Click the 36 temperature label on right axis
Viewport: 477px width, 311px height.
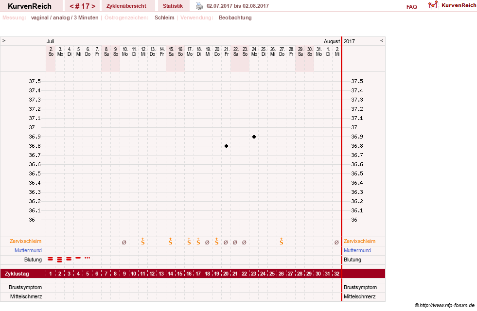(354, 220)
